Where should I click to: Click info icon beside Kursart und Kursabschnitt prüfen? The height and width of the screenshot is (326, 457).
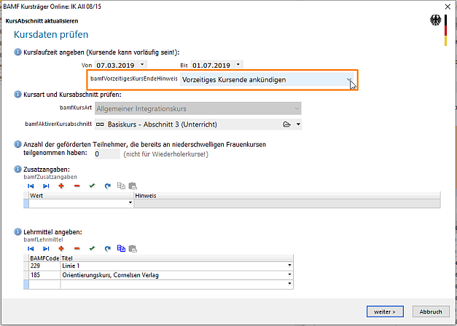(17, 95)
